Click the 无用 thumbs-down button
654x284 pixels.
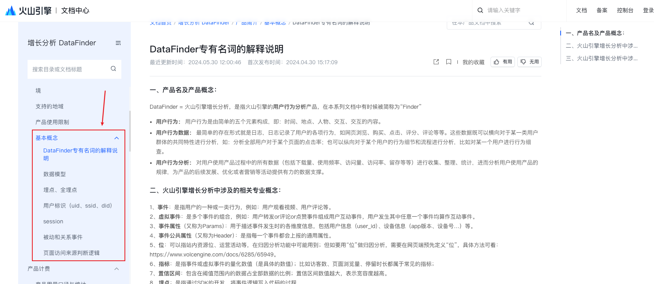tap(530, 62)
